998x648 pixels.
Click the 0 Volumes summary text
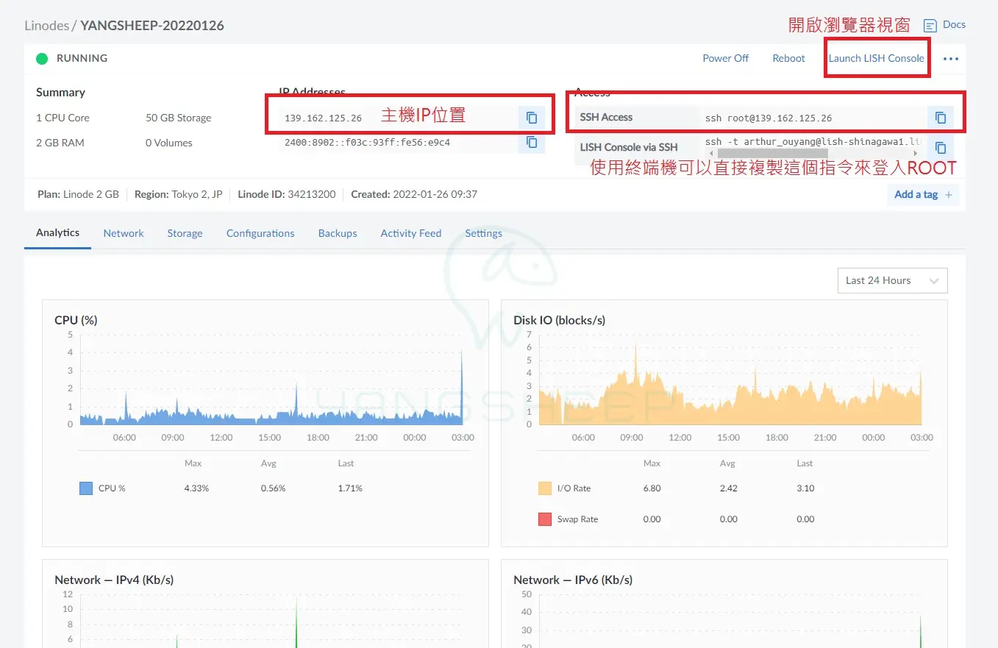click(x=168, y=143)
